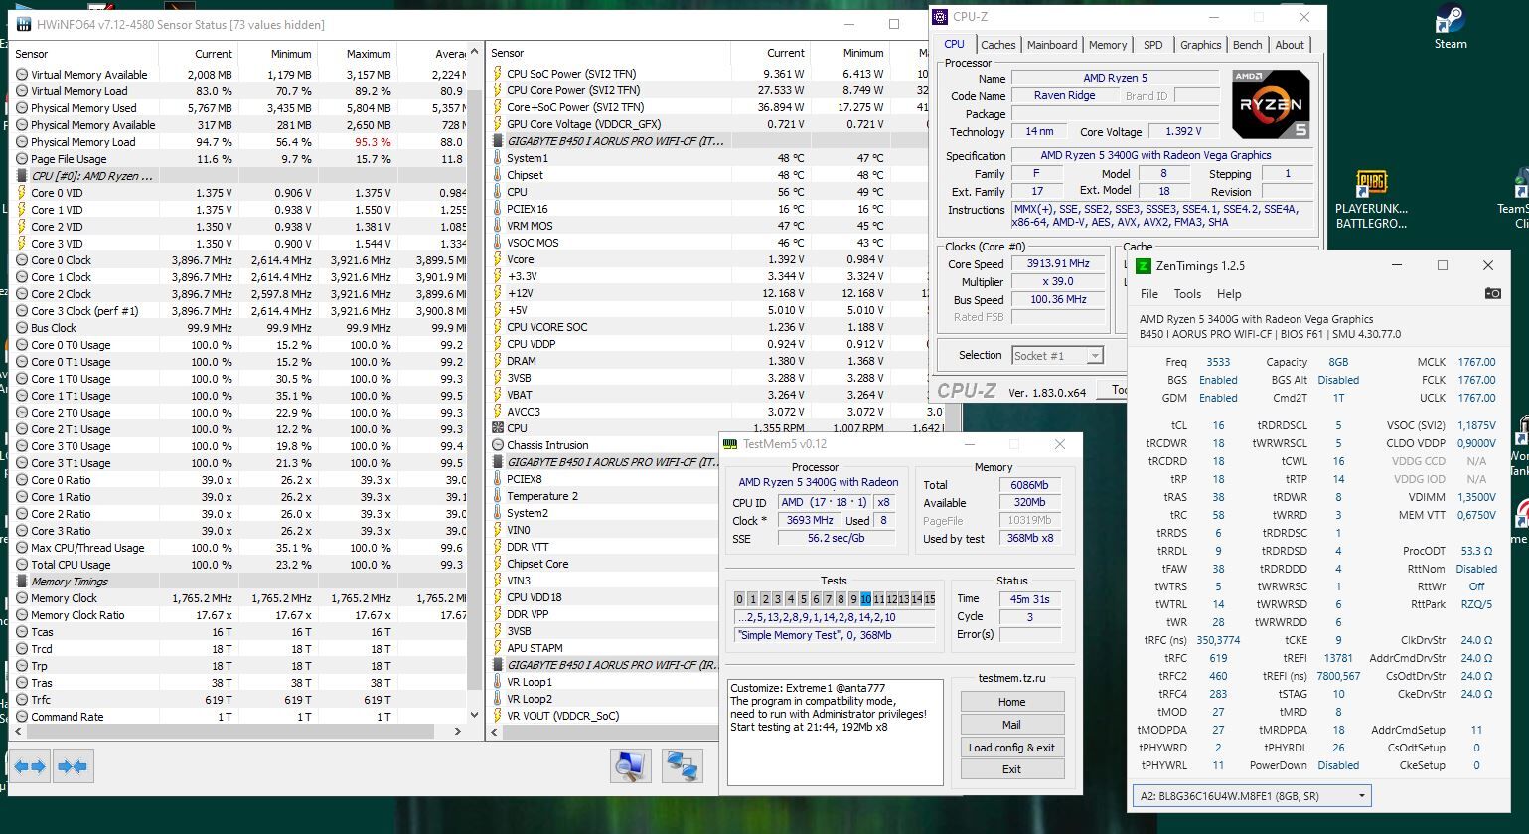Open the Tools menu in ZenTimings

point(1187,294)
